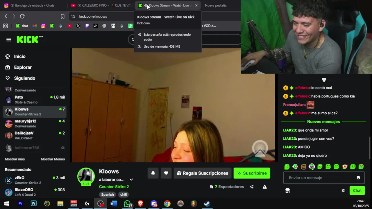Open maurybjs12's Conversando channel
The width and height of the screenshot is (372, 209).
(x=35, y=123)
